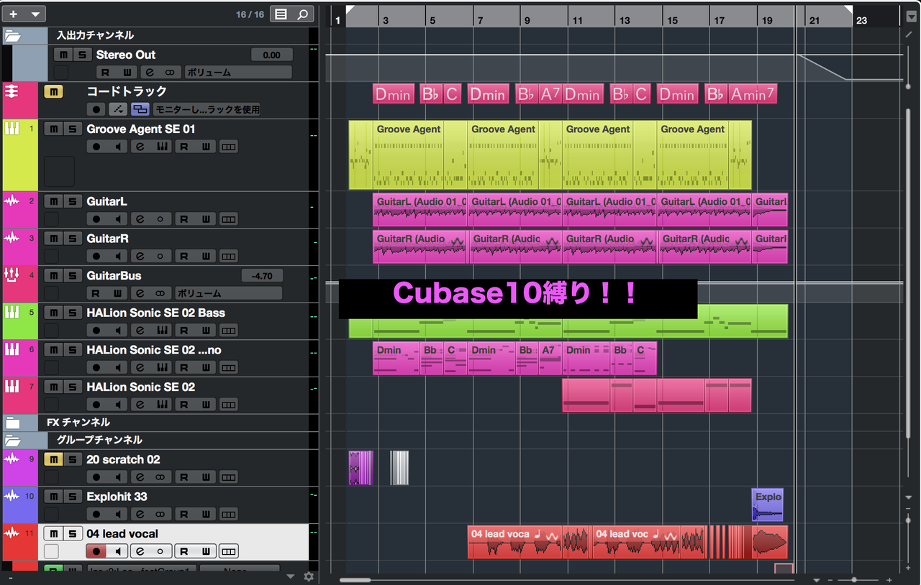This screenshot has height=585, width=921.
Task: Open Stereo Out ボリューム automation parameter dropdown
Action: point(238,73)
